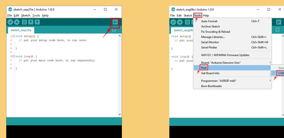The height and width of the screenshot is (138, 284).
Task: Click Verify checkmark icon in sketch_aug08a window
Action: coord(173,22)
